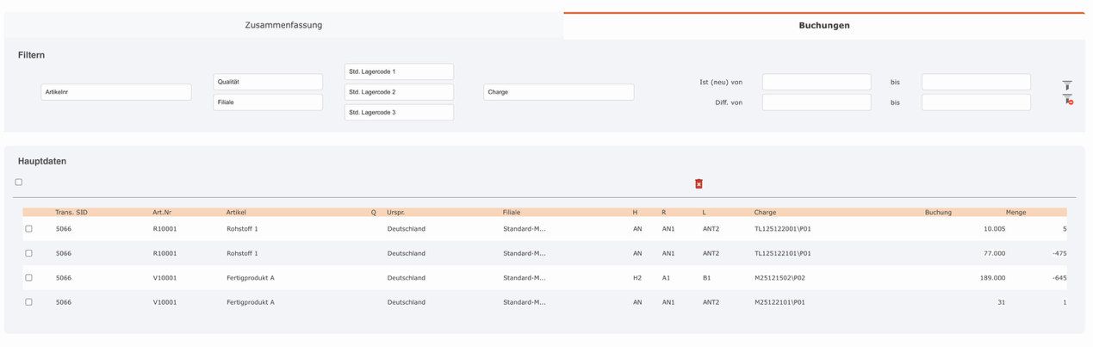Select the Buchungen tab
This screenshot has width=1093, height=347.
tap(823, 26)
